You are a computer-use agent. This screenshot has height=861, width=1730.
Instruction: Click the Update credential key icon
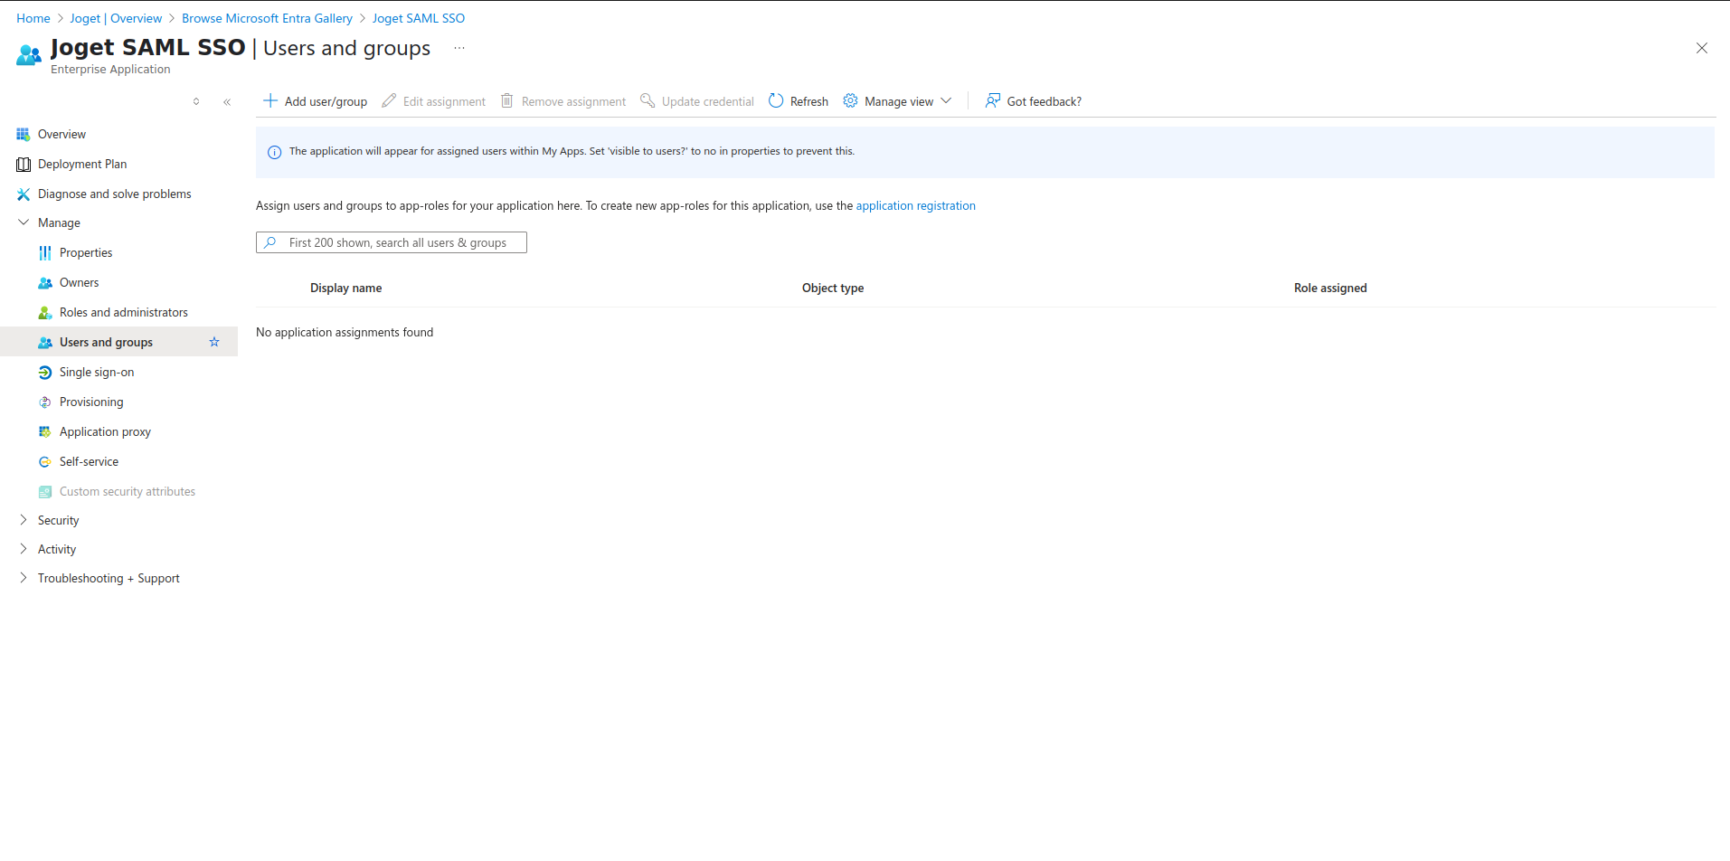point(648,100)
